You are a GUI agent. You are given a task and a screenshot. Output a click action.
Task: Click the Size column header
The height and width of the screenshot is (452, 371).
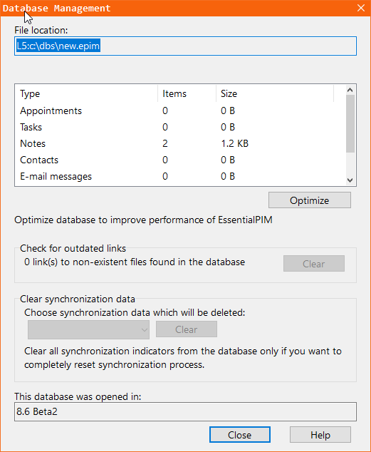pos(275,93)
